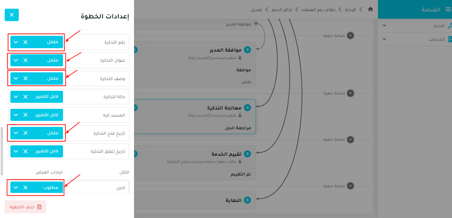The width and height of the screenshot is (452, 218).
Task: Click the home icon in breadcrumb
Action: click(x=370, y=9)
